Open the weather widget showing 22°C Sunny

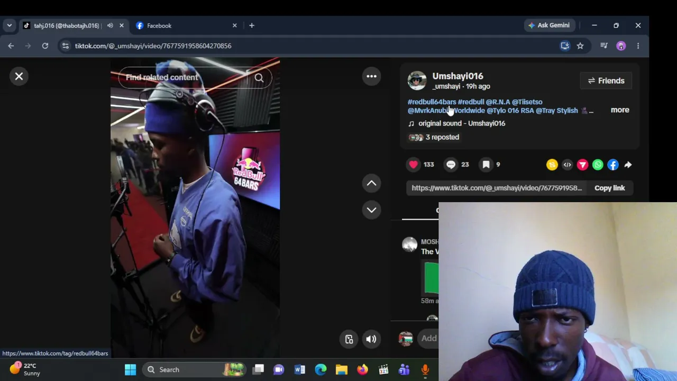click(25, 369)
